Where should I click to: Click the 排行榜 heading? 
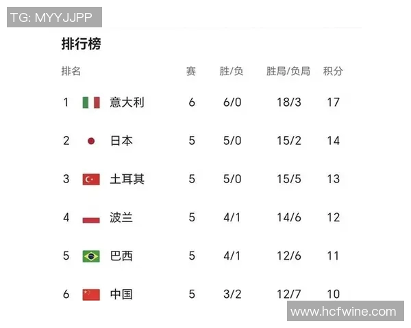pyautogui.click(x=81, y=44)
